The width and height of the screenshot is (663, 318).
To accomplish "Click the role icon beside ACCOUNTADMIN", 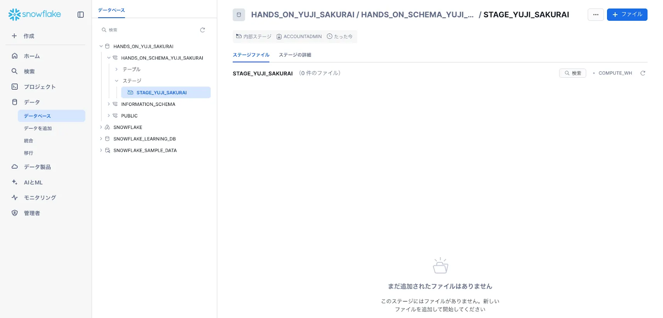I will point(279,36).
